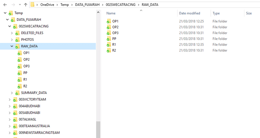Select OneDrive in the address path
This screenshot has width=260, height=138.
coord(47,5)
